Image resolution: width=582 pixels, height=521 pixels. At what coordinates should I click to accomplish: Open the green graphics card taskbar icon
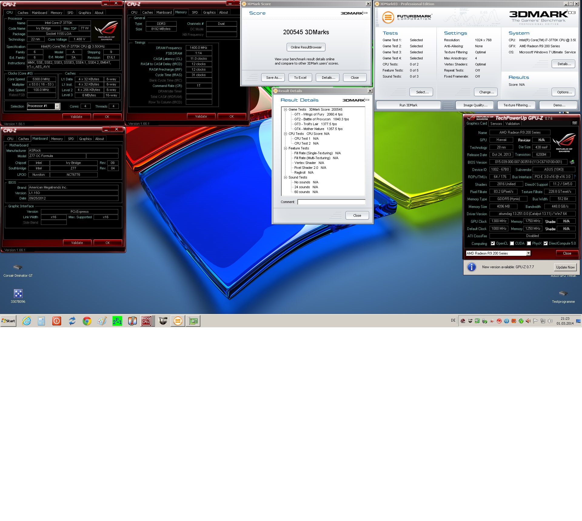[193, 321]
